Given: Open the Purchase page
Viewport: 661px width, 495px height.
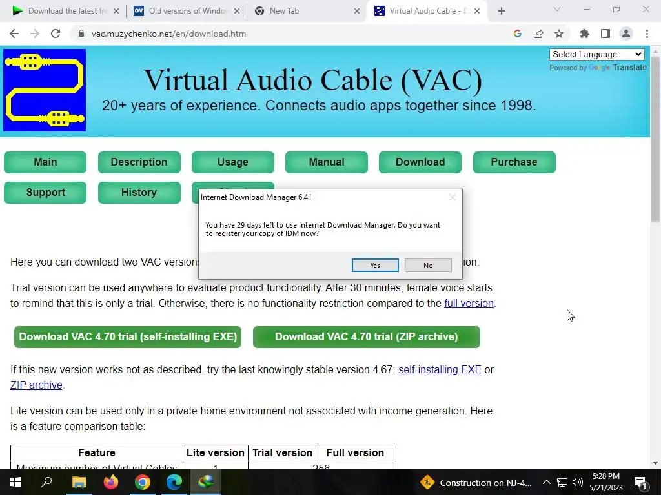Looking at the screenshot, I should [x=514, y=162].
